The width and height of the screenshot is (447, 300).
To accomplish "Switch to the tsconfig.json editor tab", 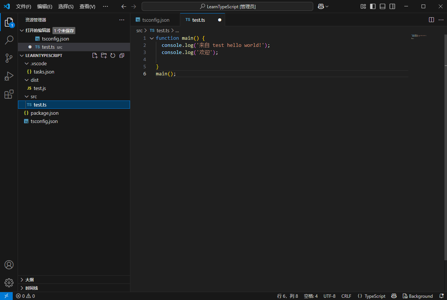I will [x=155, y=19].
